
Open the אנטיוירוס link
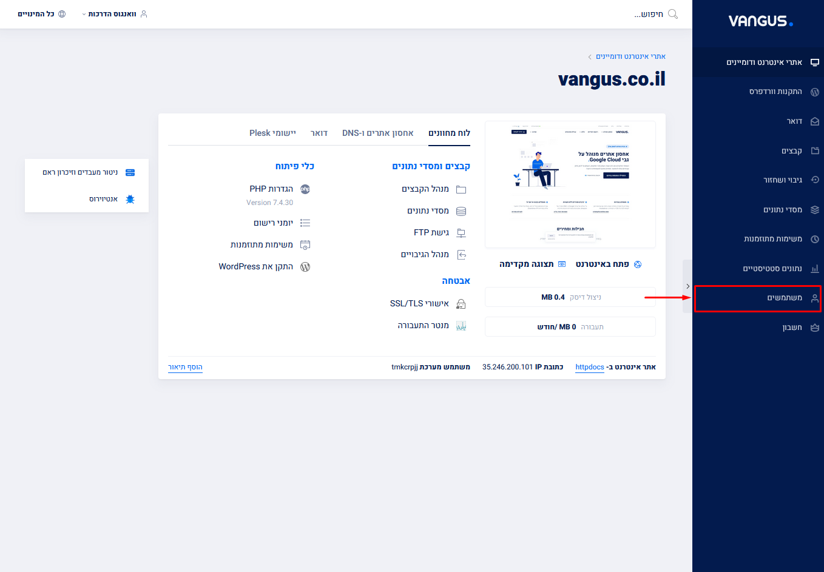tap(103, 199)
